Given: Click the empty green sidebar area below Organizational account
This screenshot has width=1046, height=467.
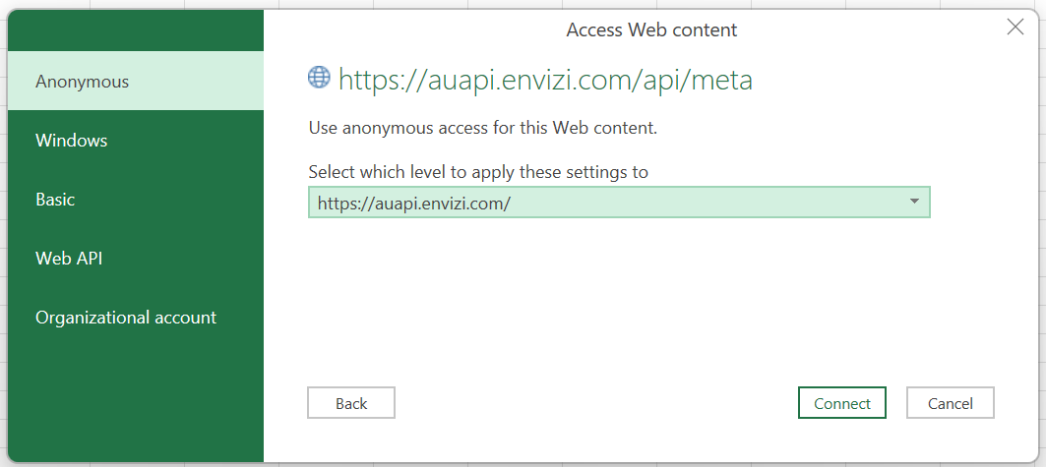Looking at the screenshot, I should coord(136,403).
